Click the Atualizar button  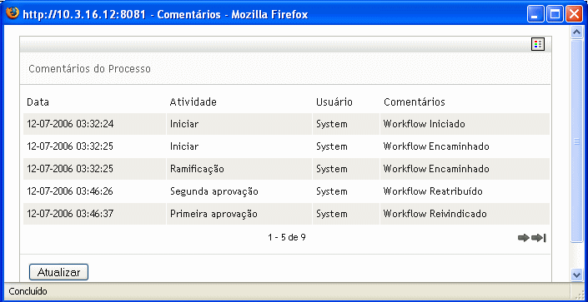[x=59, y=272]
